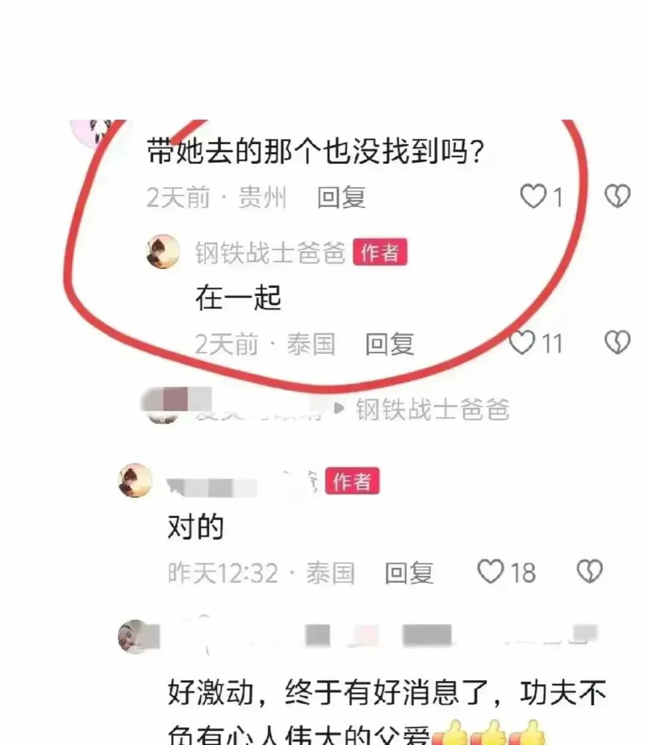This screenshot has height=745, width=646.
Task: Open 钢铁战士爸爸 avatar beside 在一起 reply
Action: tap(163, 252)
